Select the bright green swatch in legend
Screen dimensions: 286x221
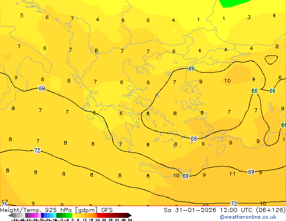tap(70, 215)
